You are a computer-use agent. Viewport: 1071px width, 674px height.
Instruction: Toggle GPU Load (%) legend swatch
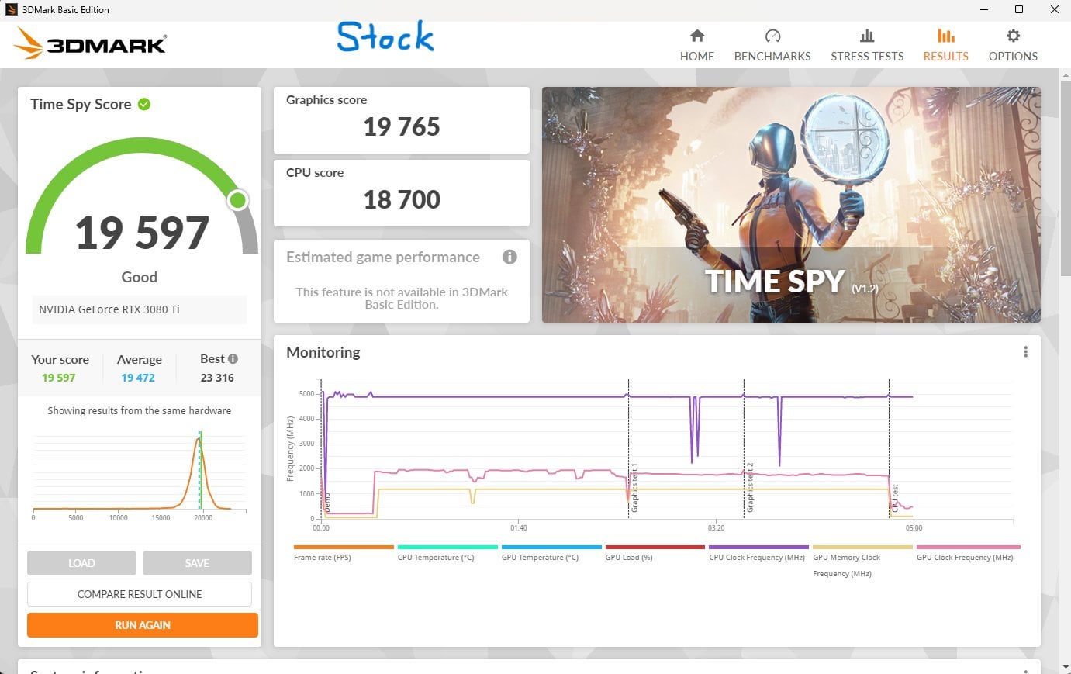coord(655,547)
